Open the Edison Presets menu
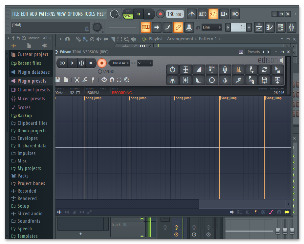The height and width of the screenshot is (244, 304). point(253,52)
